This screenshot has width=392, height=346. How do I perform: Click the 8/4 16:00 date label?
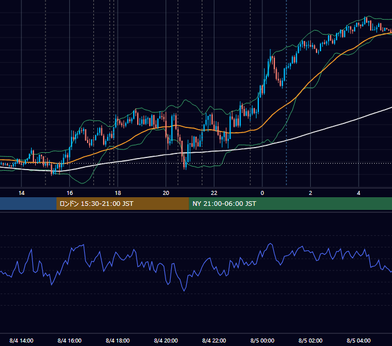pyautogui.click(x=70, y=340)
